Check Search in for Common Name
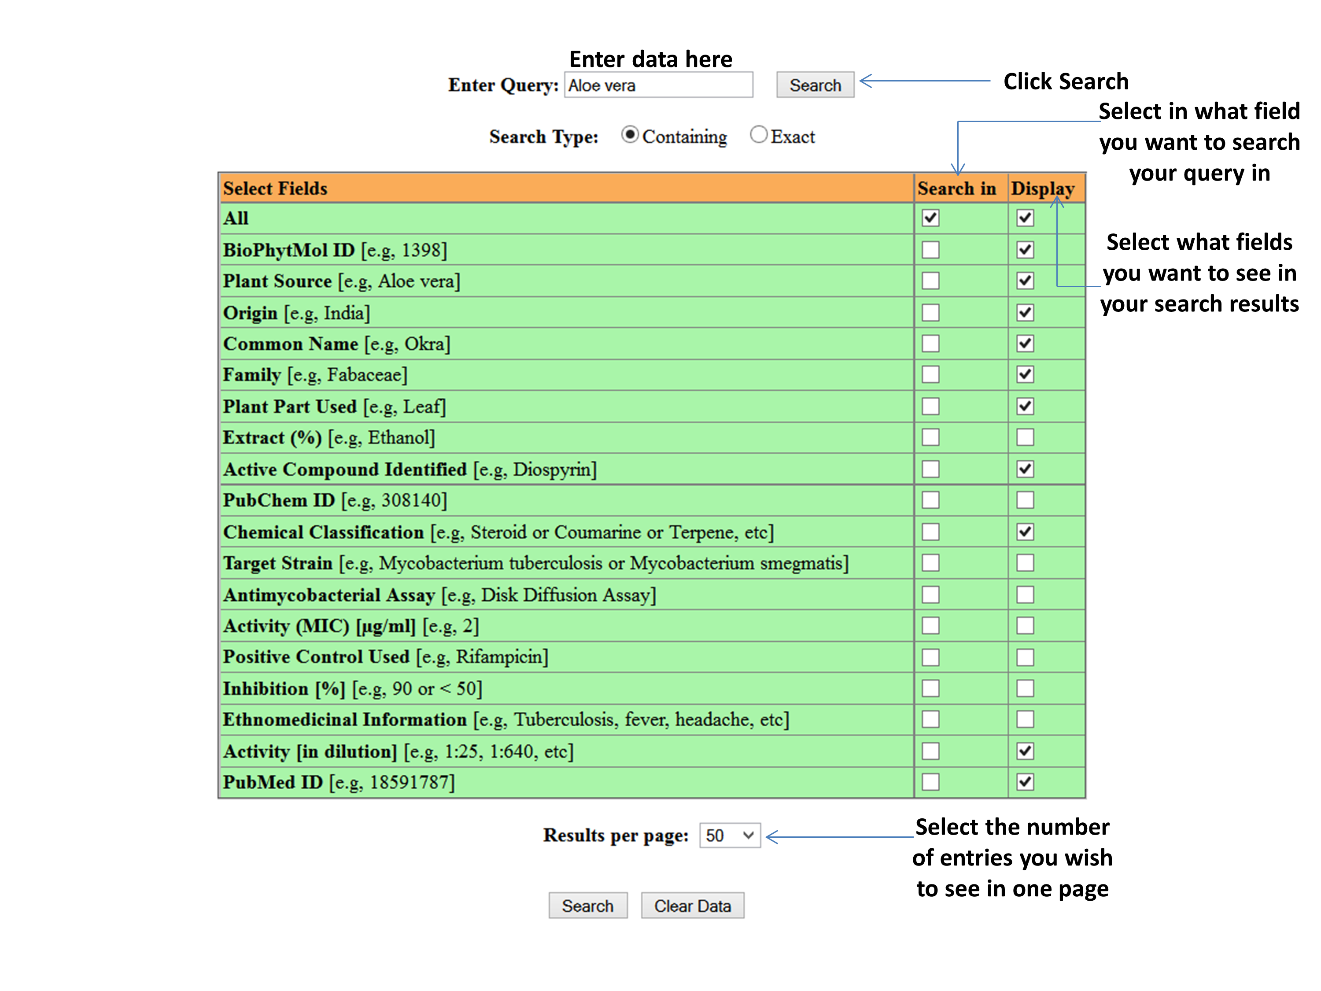Viewport: 1321px width, 991px height. (x=930, y=344)
